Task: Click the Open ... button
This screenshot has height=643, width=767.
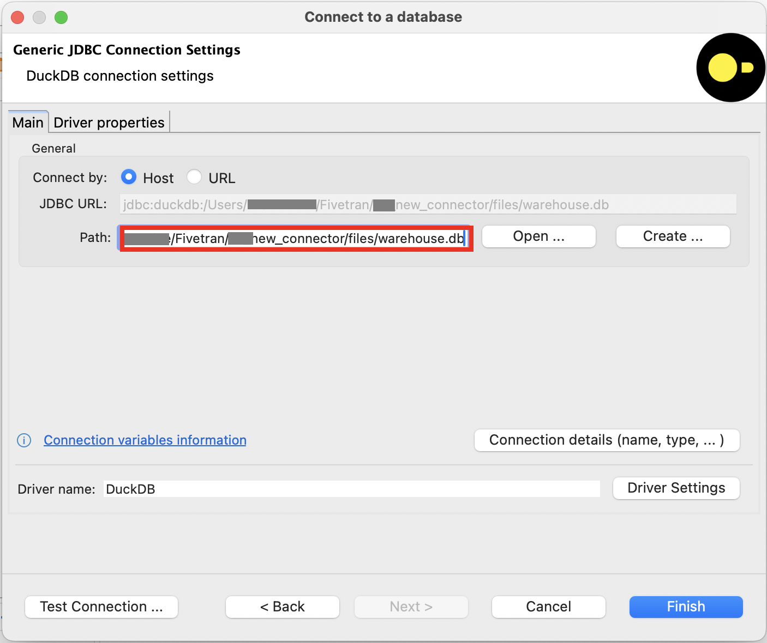Action: [x=538, y=236]
